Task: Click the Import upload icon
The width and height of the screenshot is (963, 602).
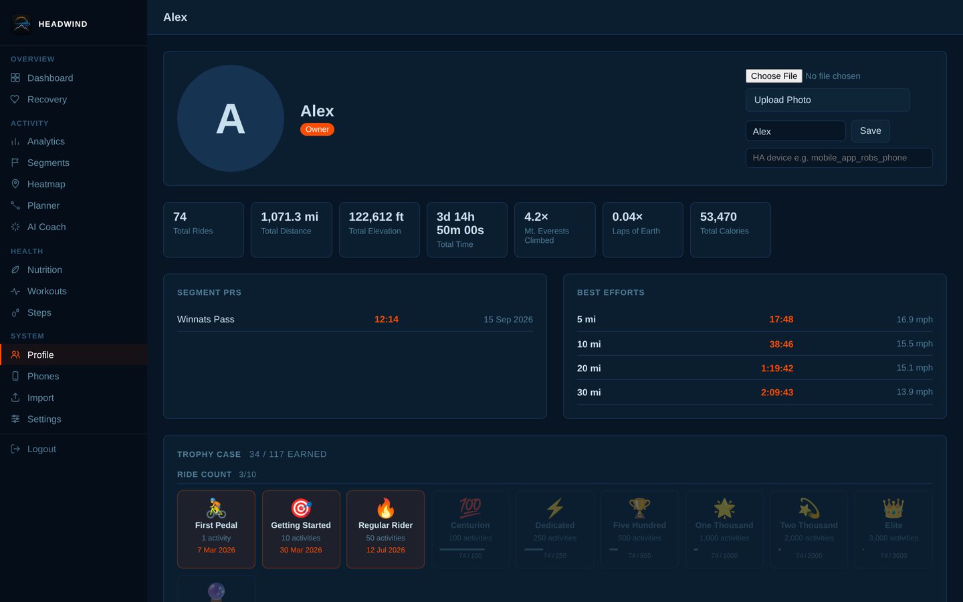Action: pos(15,397)
